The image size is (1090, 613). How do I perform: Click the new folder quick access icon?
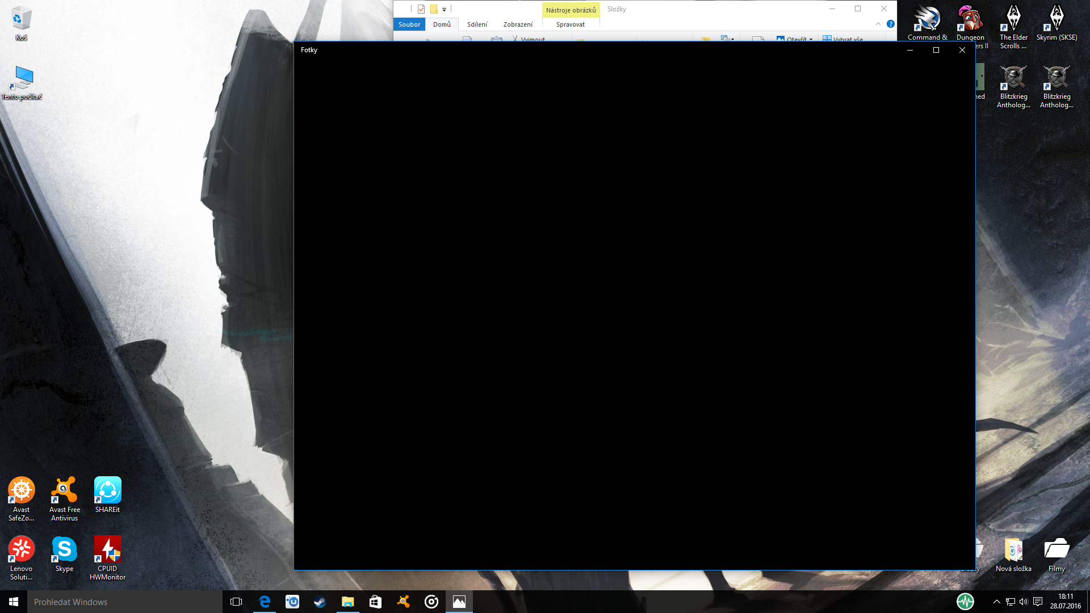coord(434,9)
